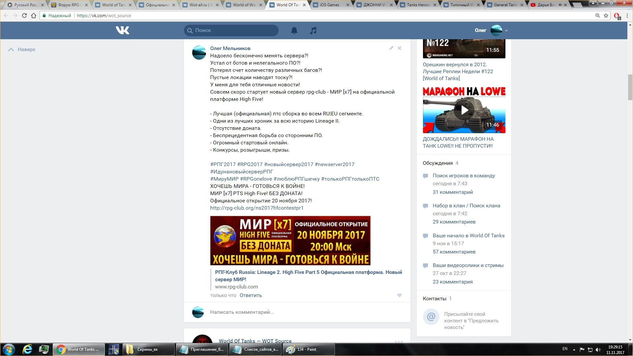Open the Приглашение_В taskbar item

point(202,349)
